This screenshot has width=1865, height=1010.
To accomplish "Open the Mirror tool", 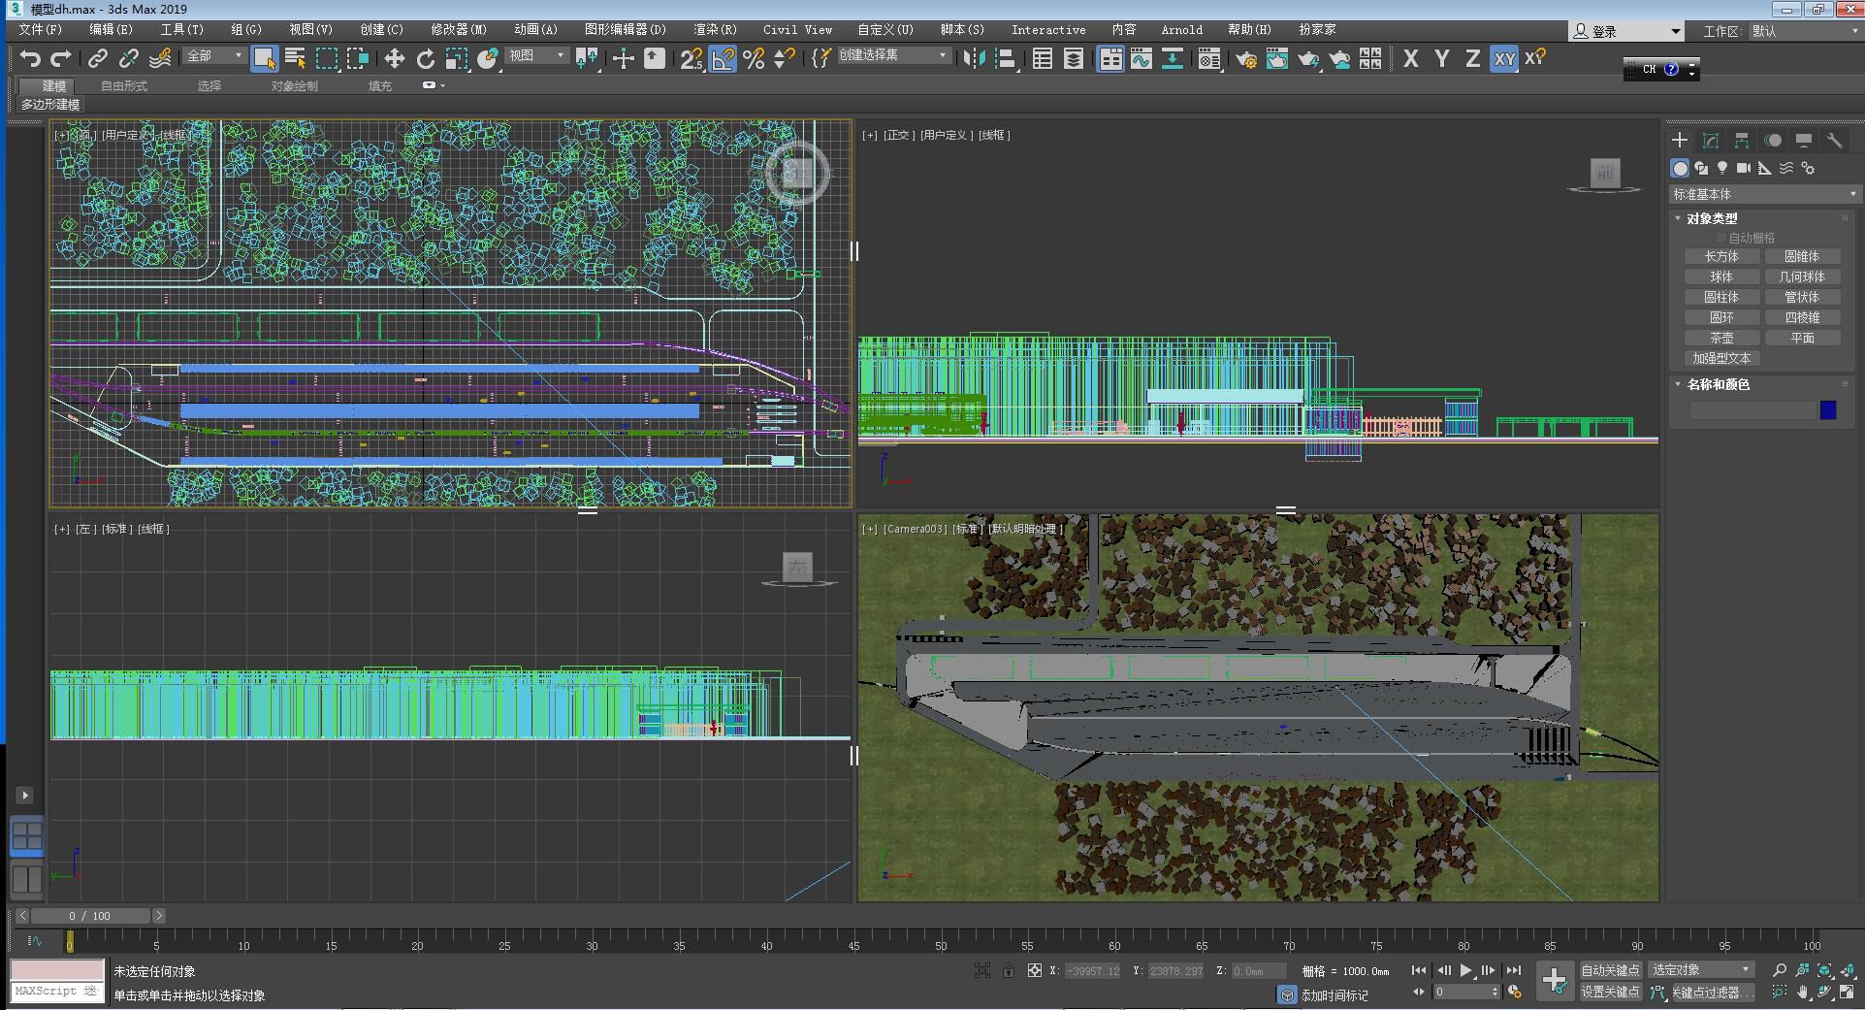I will point(974,59).
